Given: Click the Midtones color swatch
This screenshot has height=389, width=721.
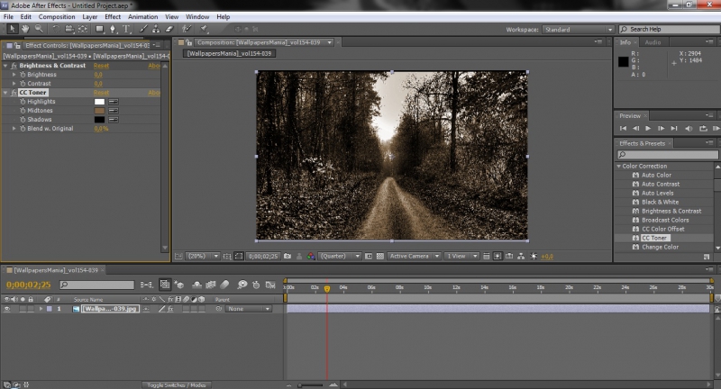Looking at the screenshot, I should (99, 111).
